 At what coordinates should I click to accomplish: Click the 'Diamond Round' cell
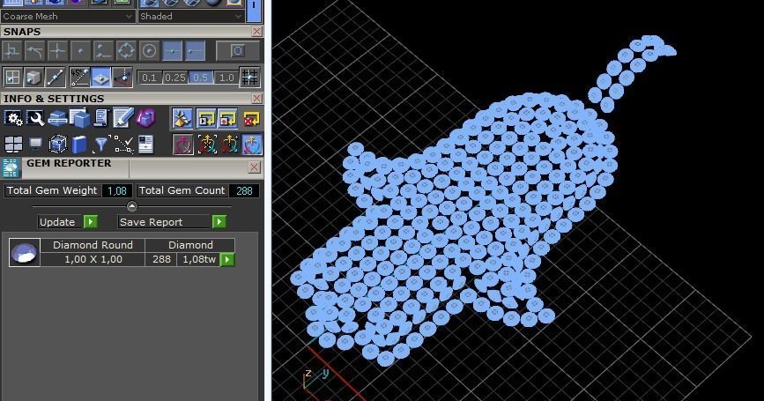click(93, 245)
